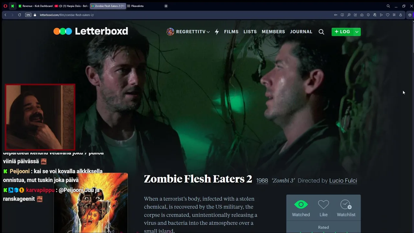This screenshot has width=414, height=233.
Task: Click the green + LOG button
Action: point(342,32)
